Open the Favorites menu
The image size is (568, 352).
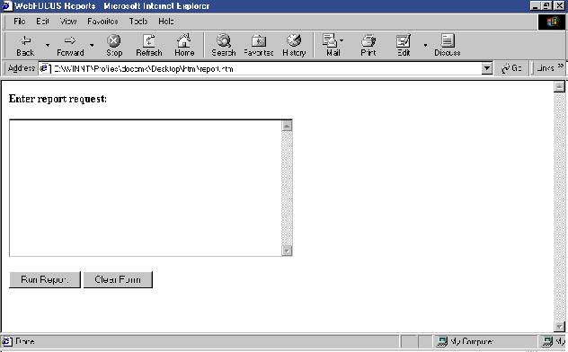[x=102, y=22]
